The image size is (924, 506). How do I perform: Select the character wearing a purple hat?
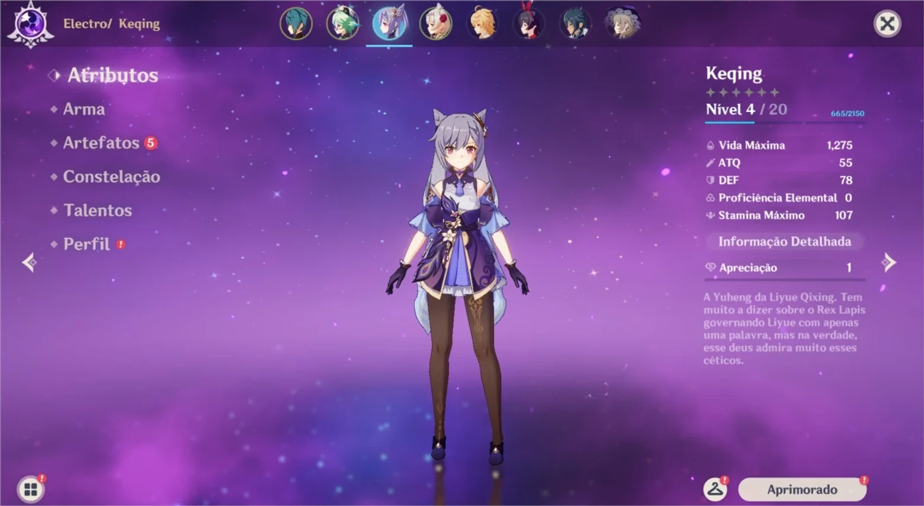click(622, 24)
